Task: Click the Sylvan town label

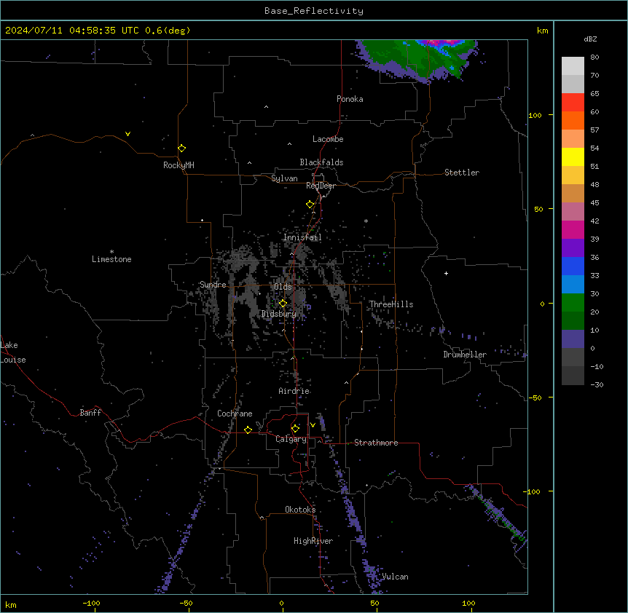Action: pos(284,178)
